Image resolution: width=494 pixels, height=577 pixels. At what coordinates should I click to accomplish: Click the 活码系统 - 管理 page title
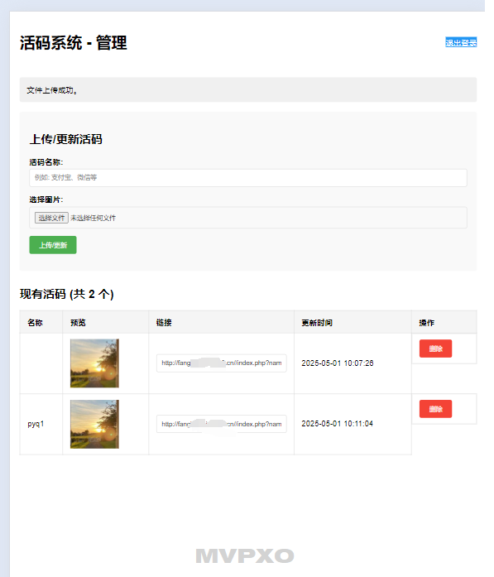click(x=74, y=43)
